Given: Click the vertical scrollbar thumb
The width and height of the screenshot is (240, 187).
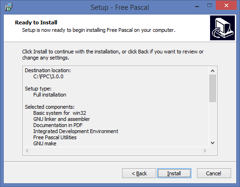Looking at the screenshot, I should point(212,88).
